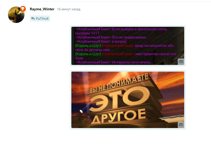211x144 pixels.
Task: Open Rayme_Winter's profile avatar
Action: (x=16, y=15)
